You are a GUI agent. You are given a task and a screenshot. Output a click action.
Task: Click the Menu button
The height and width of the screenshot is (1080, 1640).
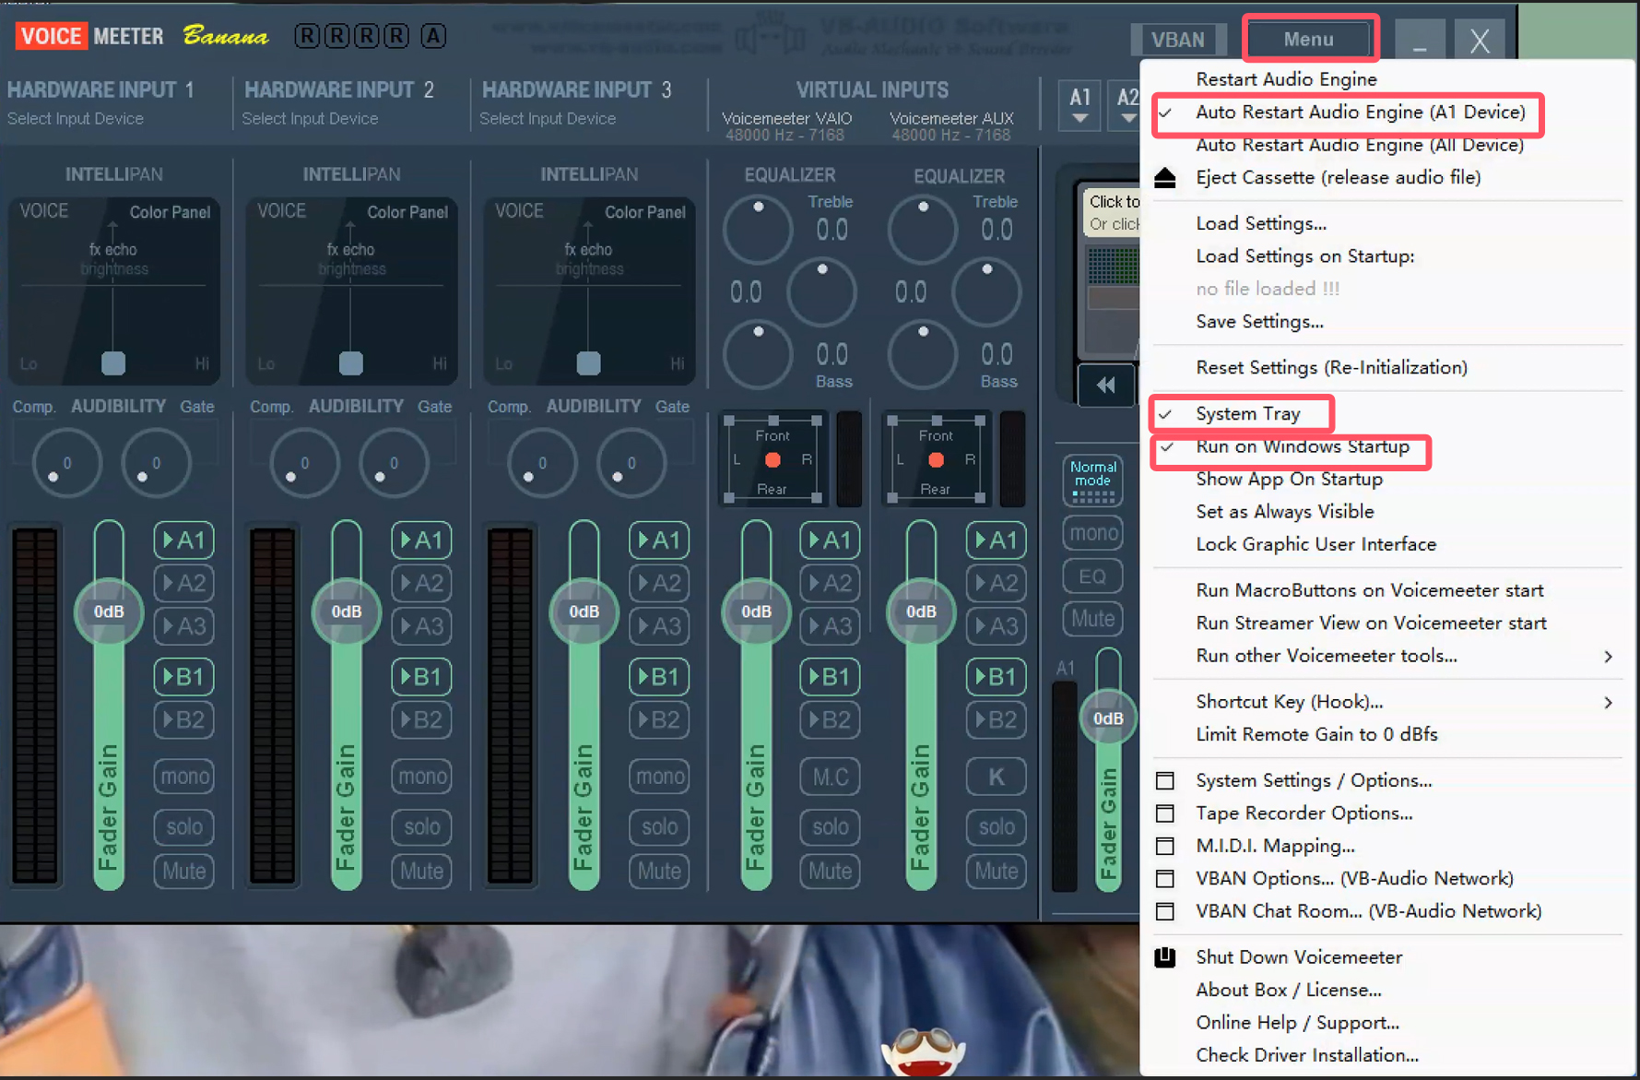click(x=1309, y=40)
